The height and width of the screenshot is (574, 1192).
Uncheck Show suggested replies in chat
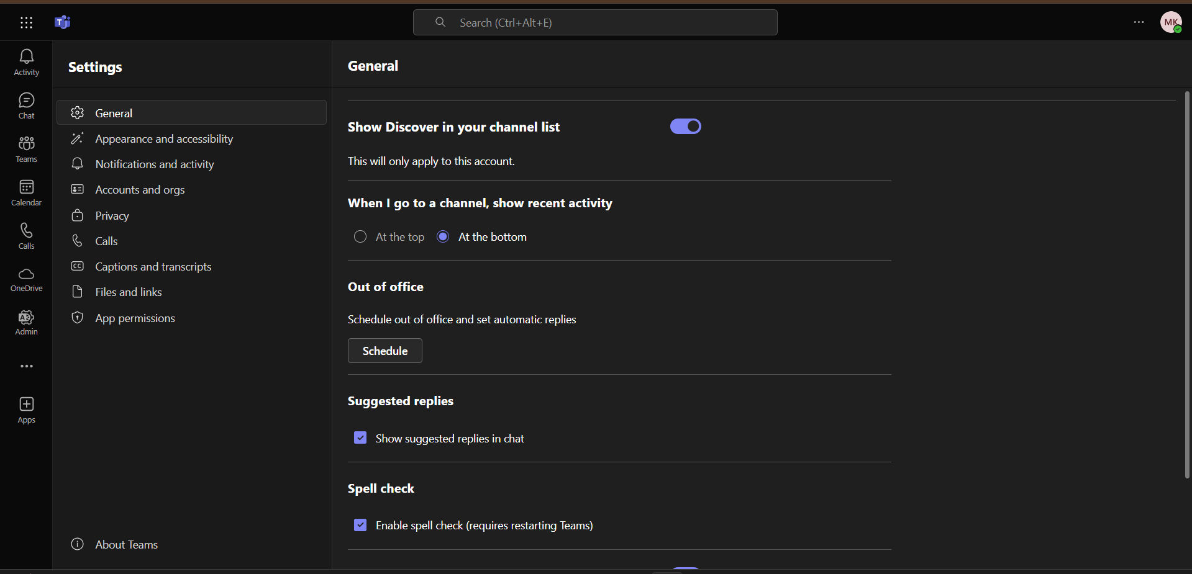(360, 437)
